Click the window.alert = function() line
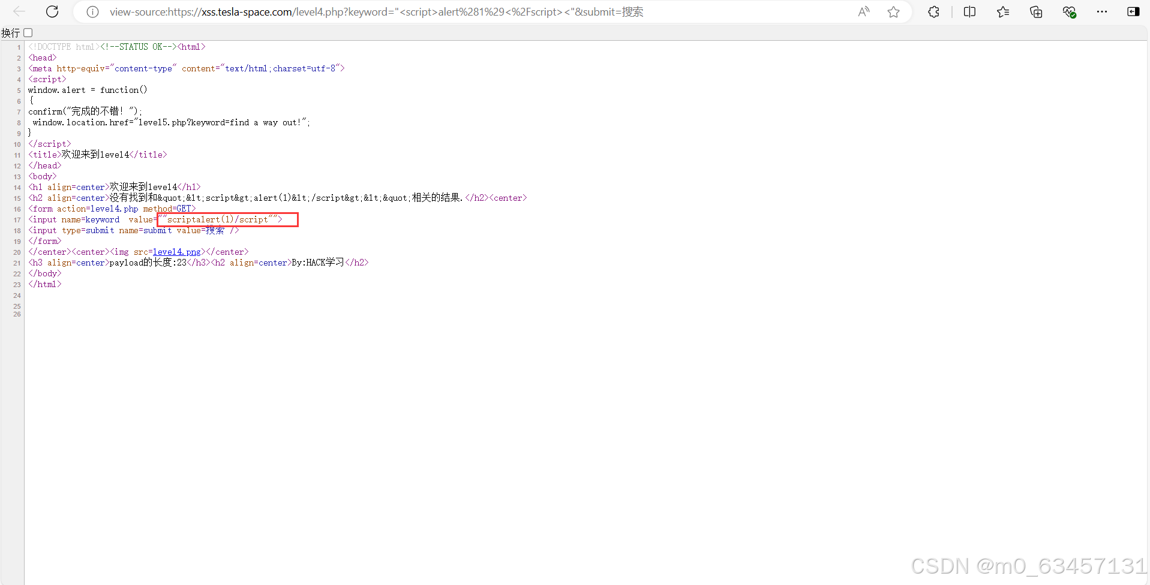 tap(88, 90)
